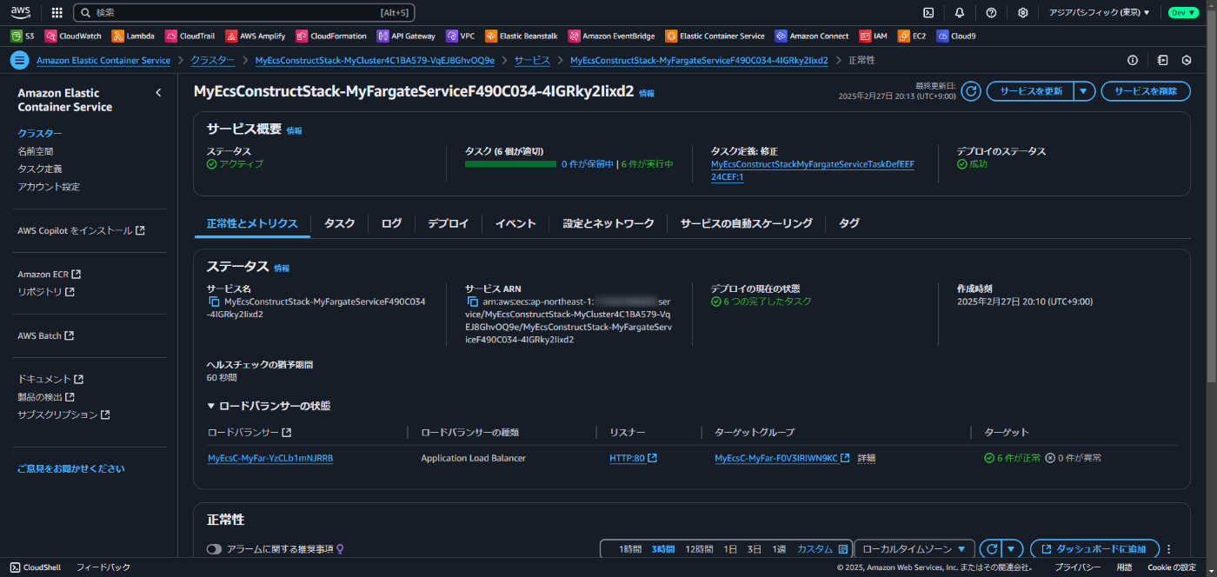Viewport: 1217px width, 577px height.
Task: Open IAM shortcut in favorites bar
Action: pos(874,36)
